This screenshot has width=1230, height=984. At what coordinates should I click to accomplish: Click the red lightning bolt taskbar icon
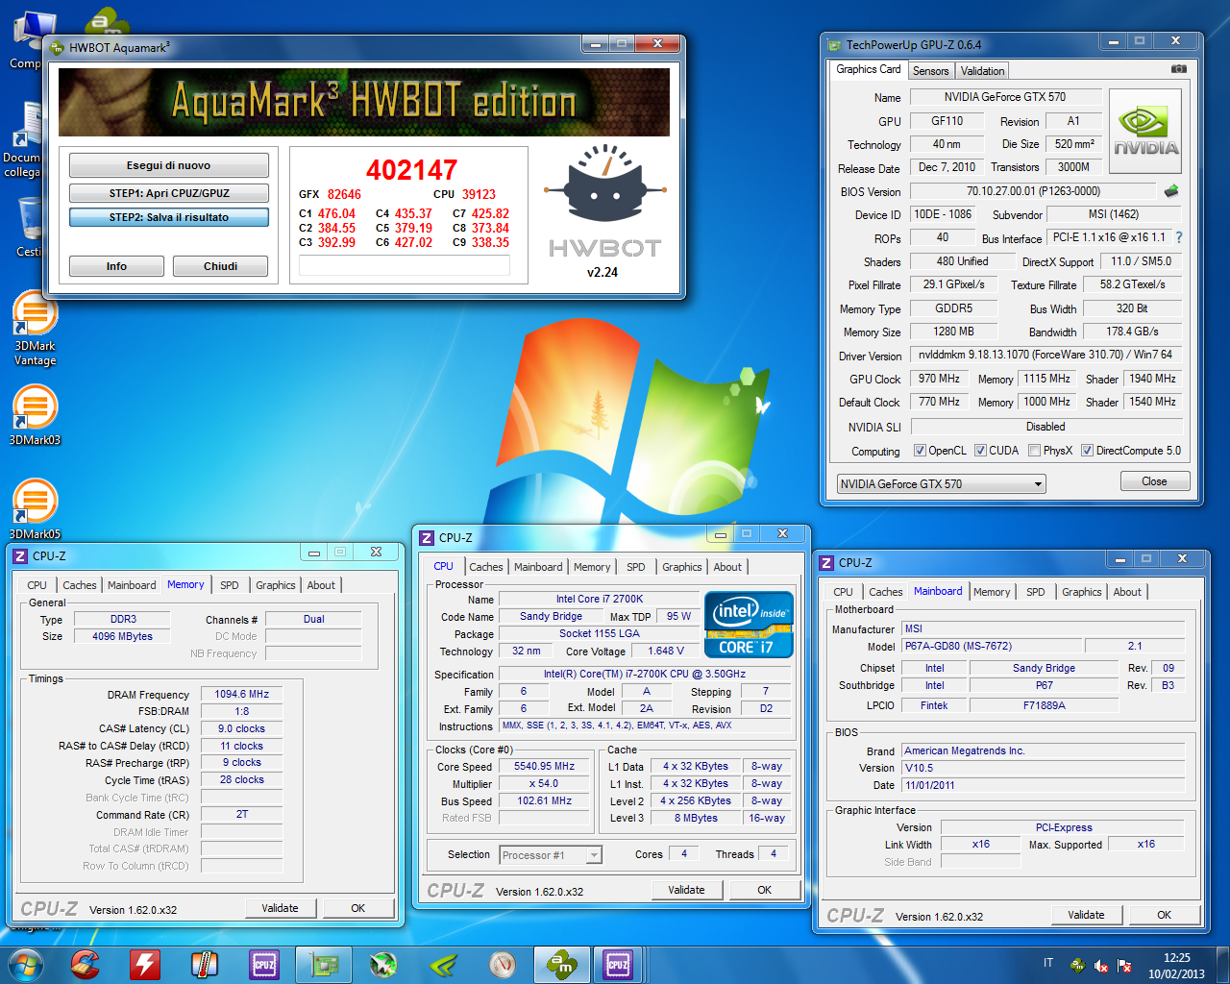click(x=145, y=964)
